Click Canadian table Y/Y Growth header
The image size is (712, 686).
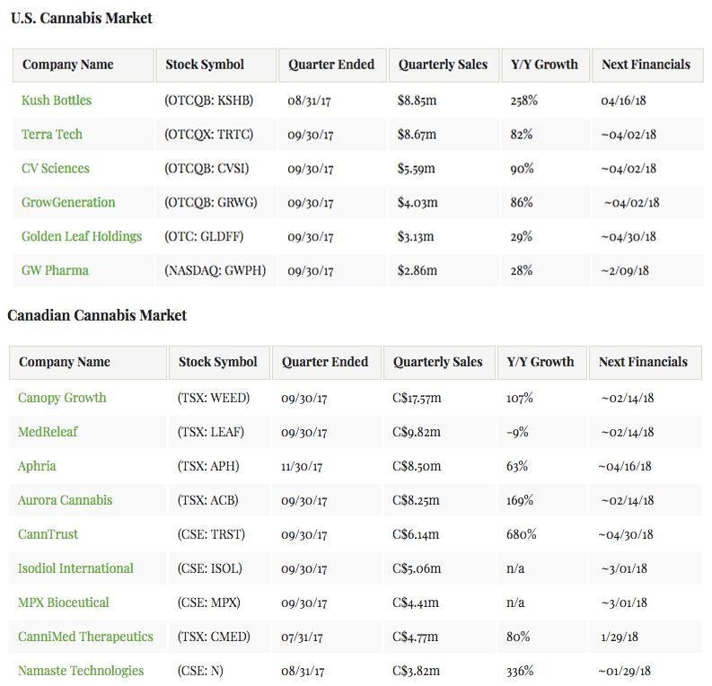(x=541, y=362)
